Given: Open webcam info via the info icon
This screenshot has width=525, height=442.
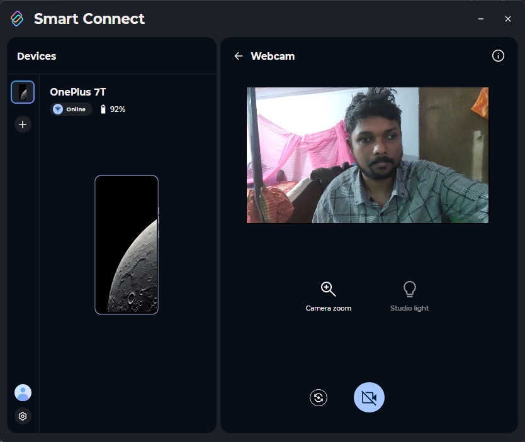Looking at the screenshot, I should click(498, 55).
